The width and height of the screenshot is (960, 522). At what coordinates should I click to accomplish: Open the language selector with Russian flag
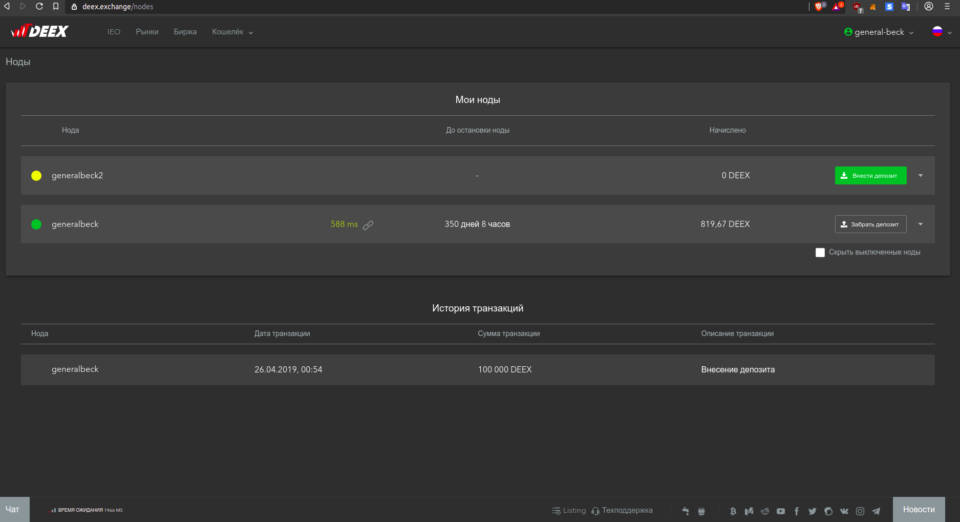click(942, 32)
